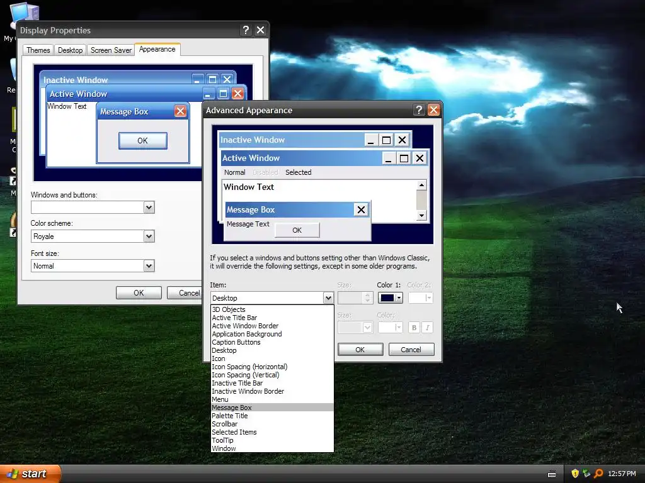Click the network connection tray icon
The image size is (645, 483).
pos(586,474)
